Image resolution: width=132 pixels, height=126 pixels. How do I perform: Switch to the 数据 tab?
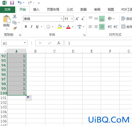coord(84,10)
